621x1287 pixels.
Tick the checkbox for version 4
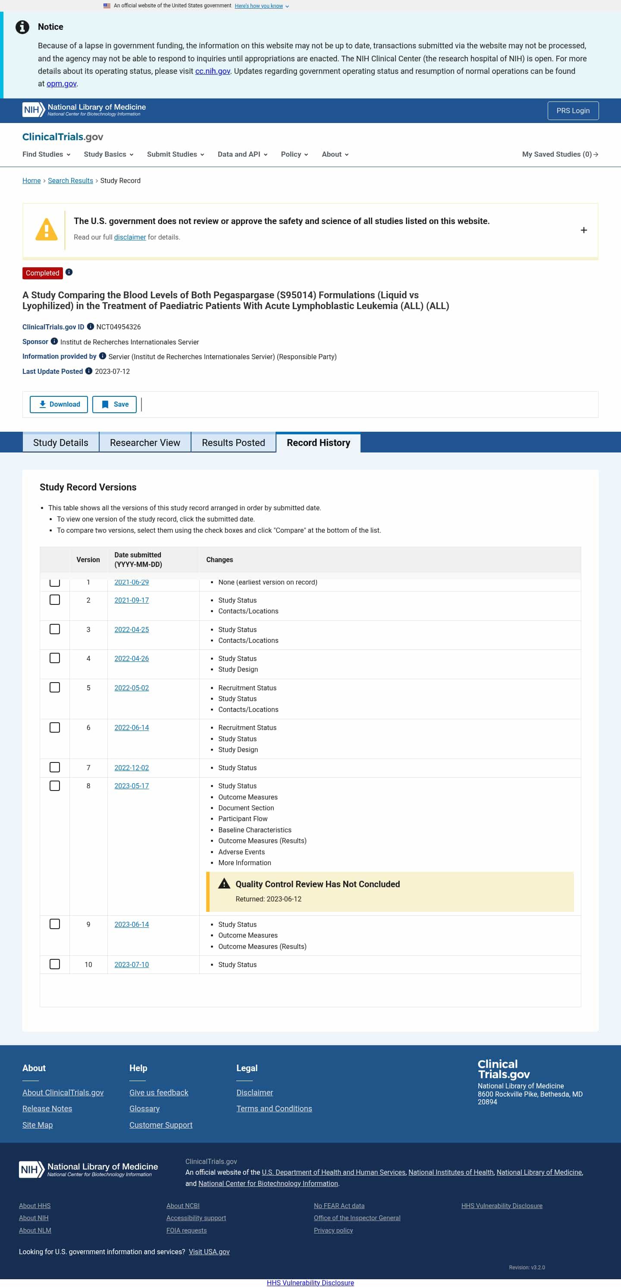click(x=55, y=658)
